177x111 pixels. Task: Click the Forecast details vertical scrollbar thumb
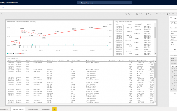(155, 70)
